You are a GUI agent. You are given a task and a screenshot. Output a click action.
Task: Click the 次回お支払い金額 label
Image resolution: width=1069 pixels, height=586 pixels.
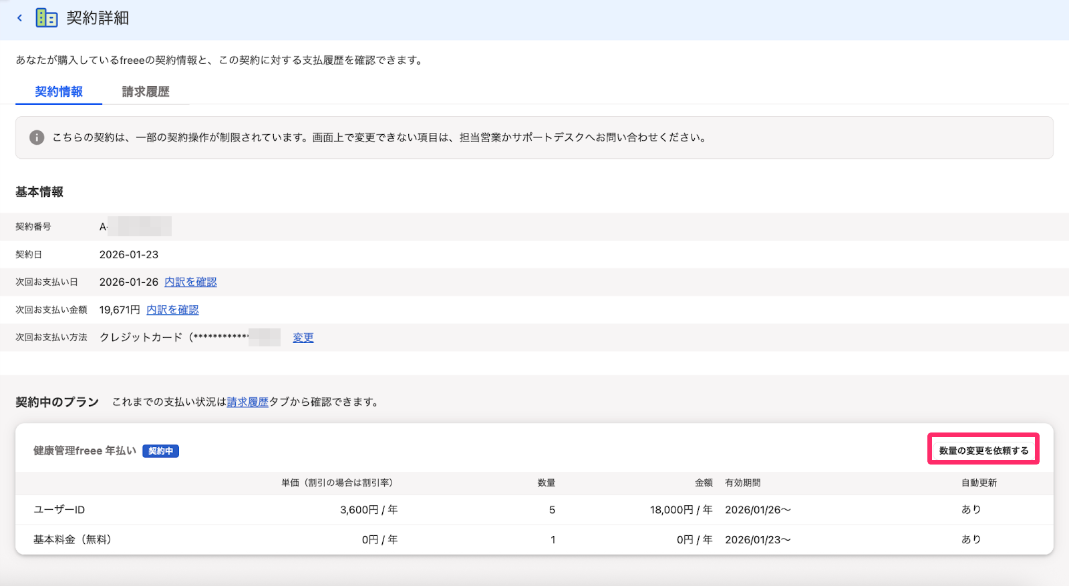point(51,310)
